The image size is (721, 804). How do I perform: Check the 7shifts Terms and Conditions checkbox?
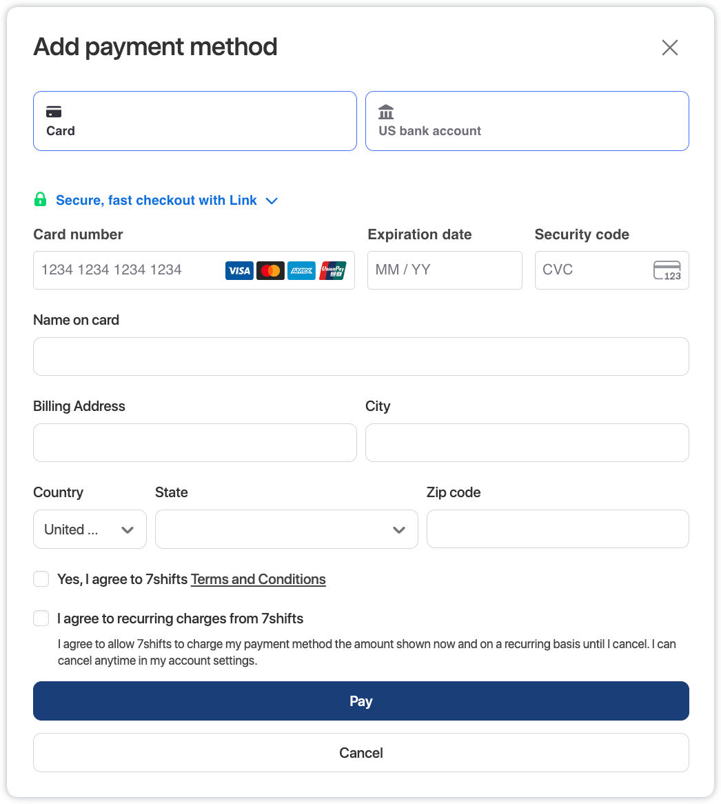[41, 579]
